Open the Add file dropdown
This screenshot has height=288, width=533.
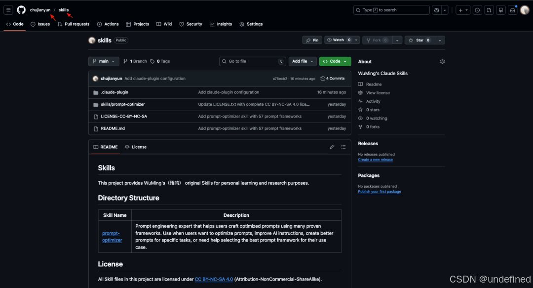(x=303, y=61)
